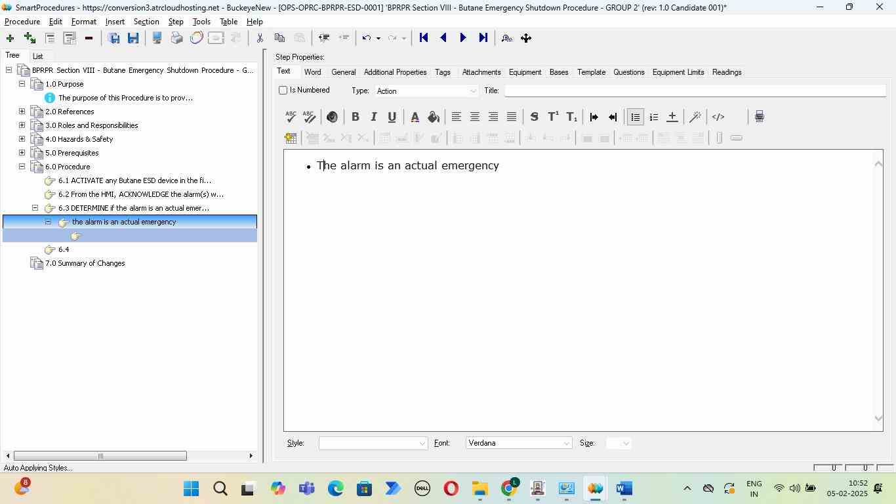This screenshot has width=896, height=504.
Task: Click the printer icon in main toolbar
Action: pyautogui.click(x=176, y=38)
